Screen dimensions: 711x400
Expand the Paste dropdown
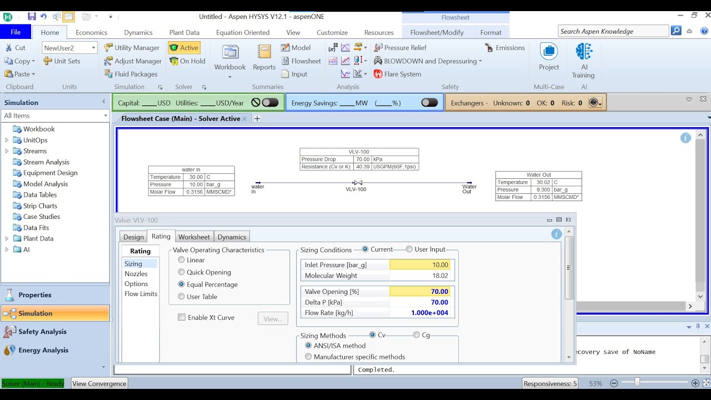(x=33, y=74)
